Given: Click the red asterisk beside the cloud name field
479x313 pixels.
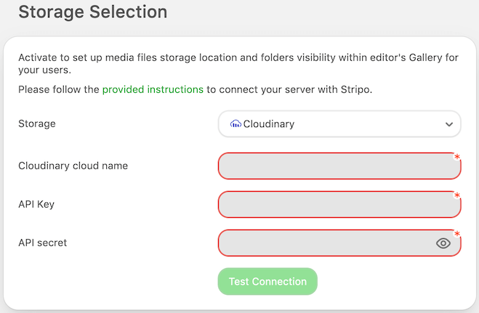Looking at the screenshot, I should 457,158.
